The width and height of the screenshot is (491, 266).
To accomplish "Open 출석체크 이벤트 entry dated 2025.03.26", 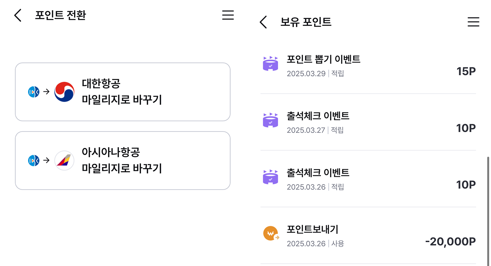I will (x=368, y=179).
